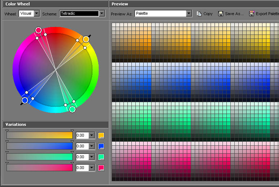Click the orange variation value 0.00 field
The width and height of the screenshot is (279, 187).
[82, 136]
